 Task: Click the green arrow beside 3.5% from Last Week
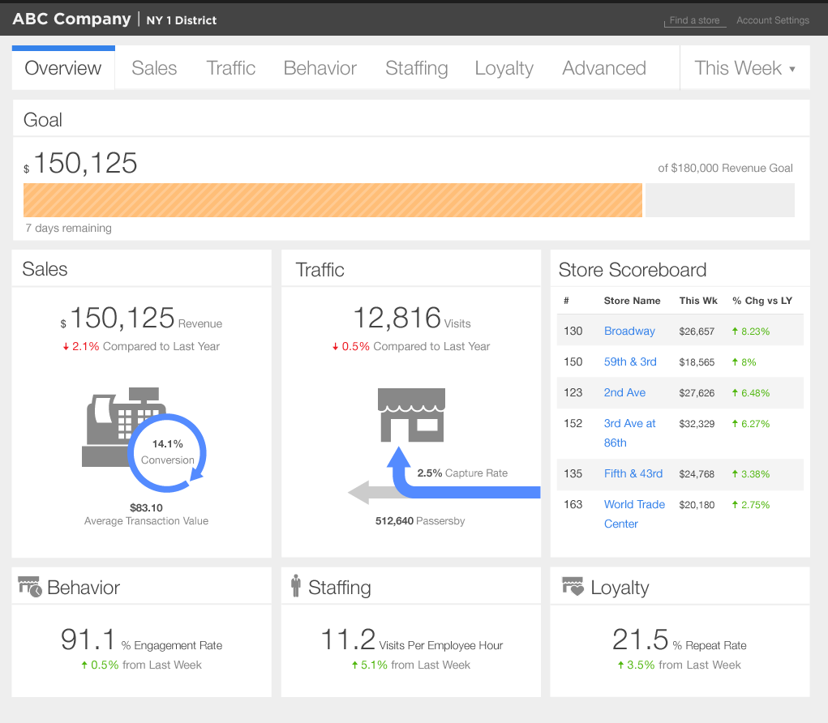pos(621,665)
